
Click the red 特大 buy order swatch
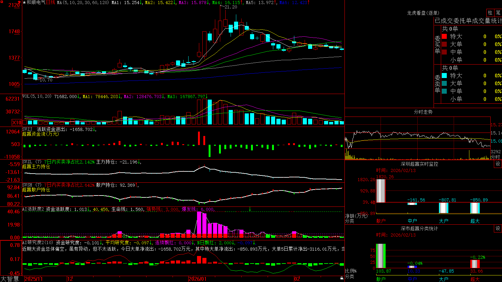[x=444, y=36]
